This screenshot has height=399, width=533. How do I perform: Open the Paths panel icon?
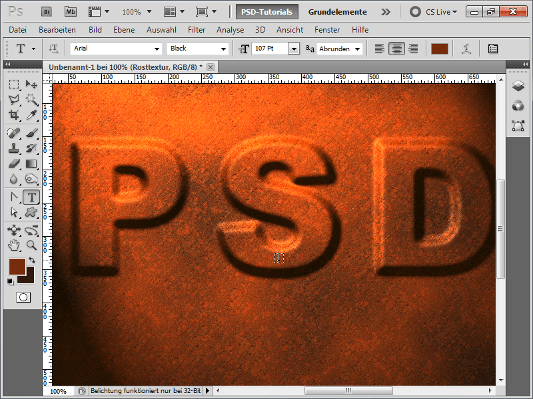point(518,126)
